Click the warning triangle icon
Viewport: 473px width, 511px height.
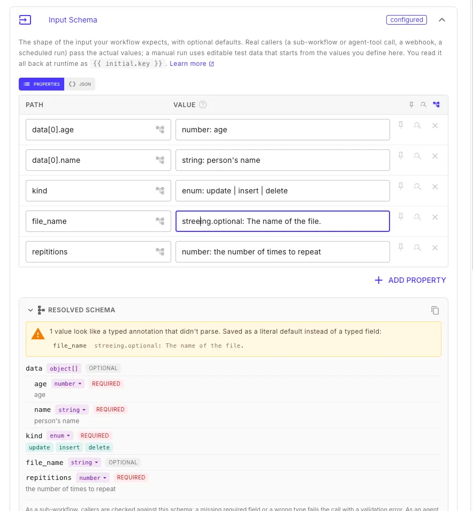point(38,334)
